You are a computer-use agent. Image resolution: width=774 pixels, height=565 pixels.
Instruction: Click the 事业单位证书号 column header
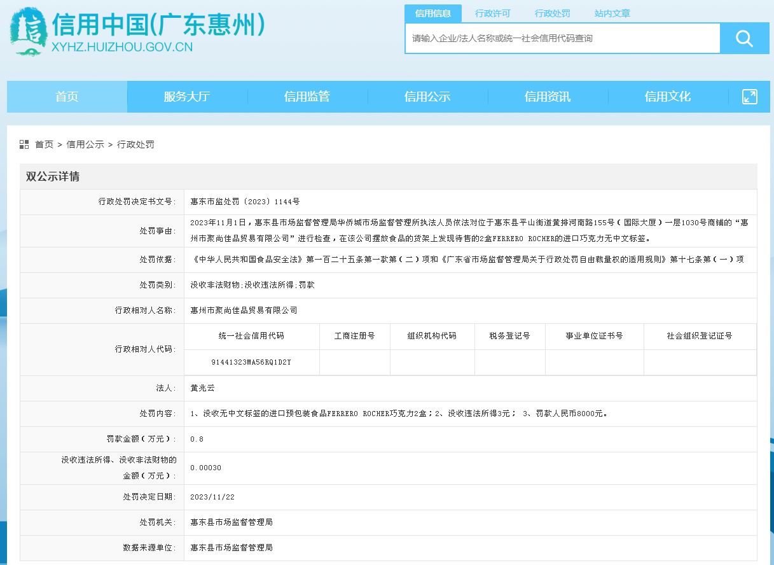594,336
